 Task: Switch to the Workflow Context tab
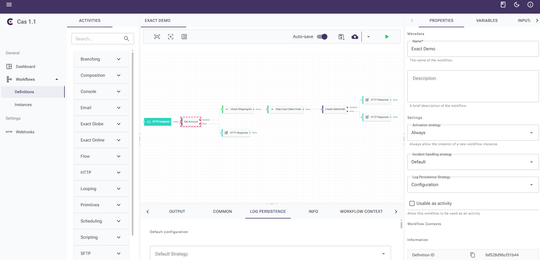[361, 211]
